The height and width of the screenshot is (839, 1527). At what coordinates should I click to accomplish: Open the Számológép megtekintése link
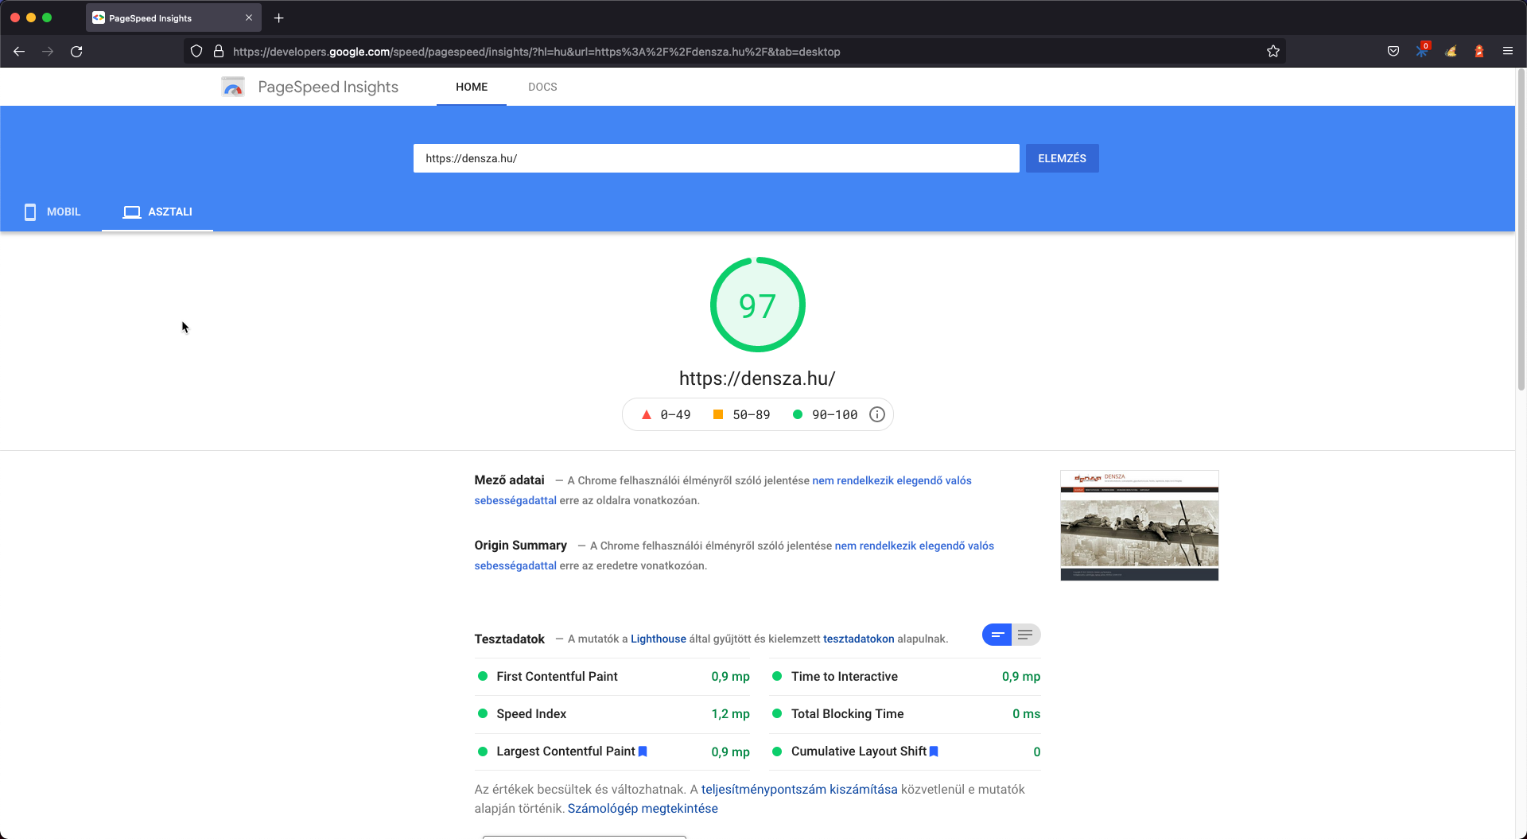point(642,808)
